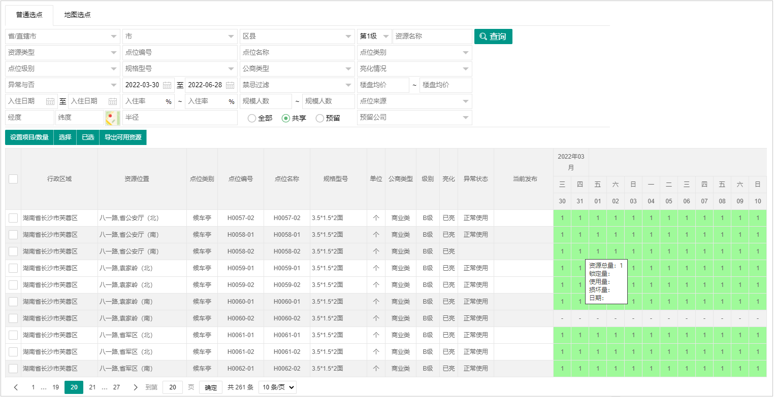Click the current page 20 button

(x=74, y=387)
